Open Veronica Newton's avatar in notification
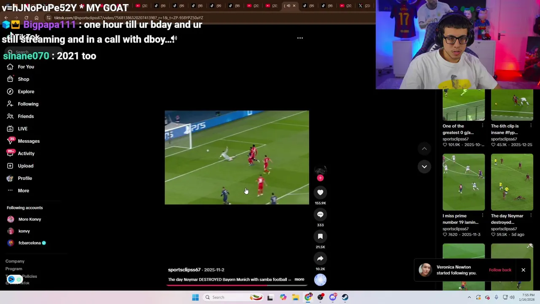This screenshot has height=304, width=540. point(425,270)
